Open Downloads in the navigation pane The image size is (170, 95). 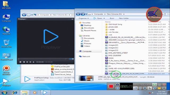tap(89, 28)
